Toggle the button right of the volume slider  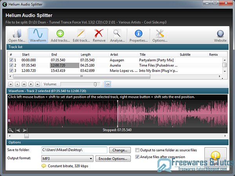tap(108, 84)
